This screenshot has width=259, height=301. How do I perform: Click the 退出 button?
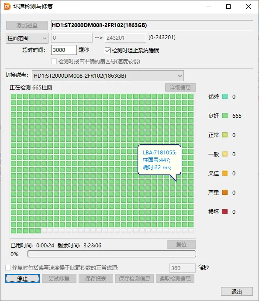(237, 291)
